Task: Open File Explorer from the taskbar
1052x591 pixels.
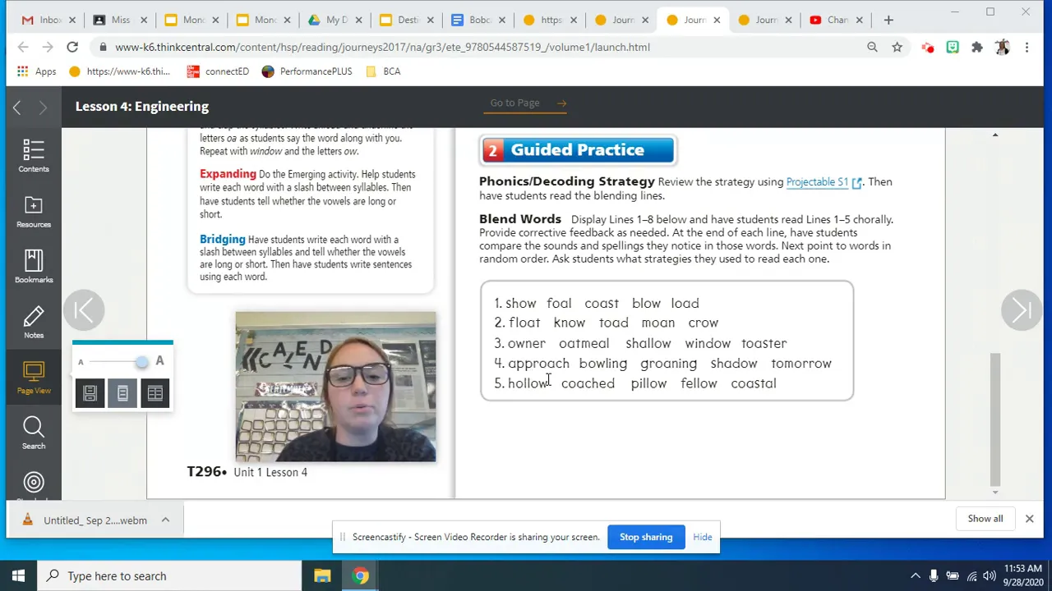Action: click(x=322, y=575)
